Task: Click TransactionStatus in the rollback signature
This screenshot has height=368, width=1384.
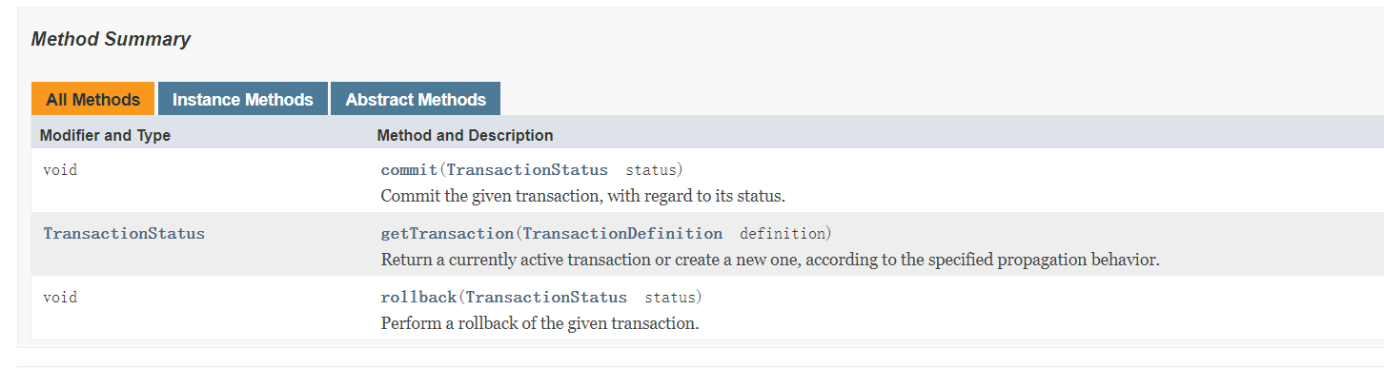Action: [x=546, y=298]
